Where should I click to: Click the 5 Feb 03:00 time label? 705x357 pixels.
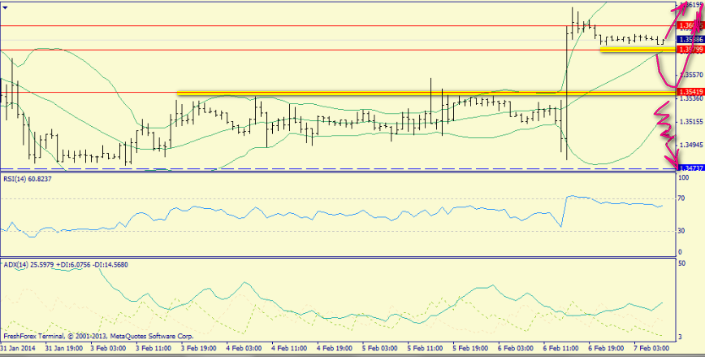380,348
